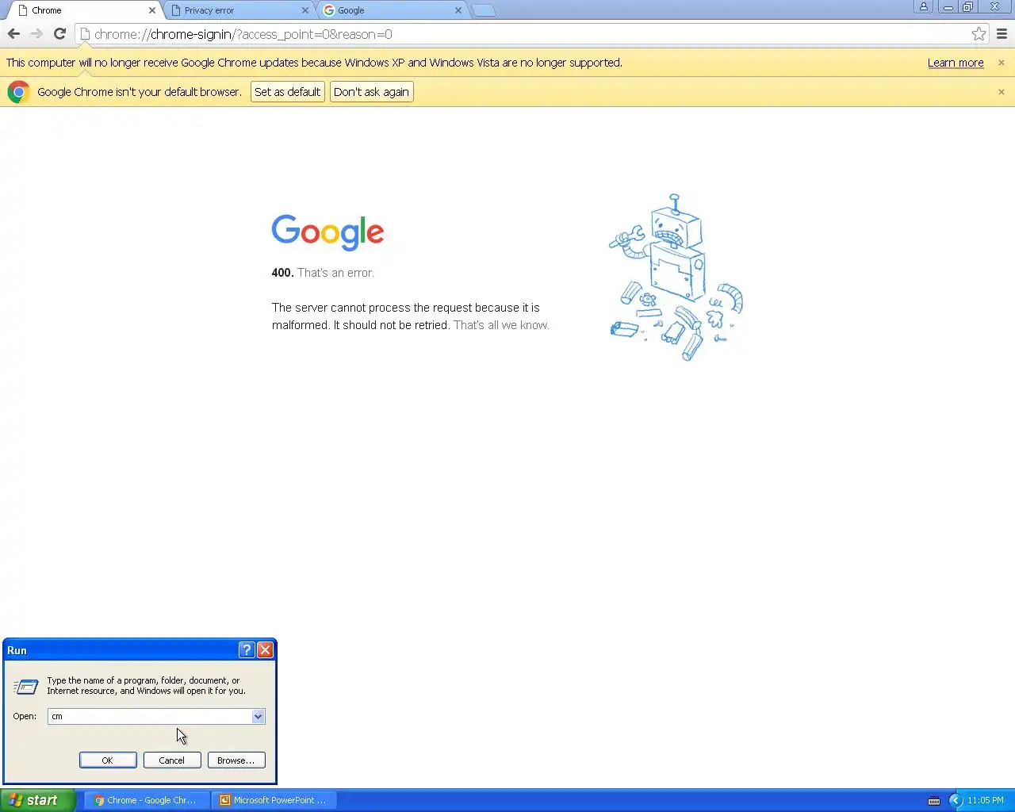This screenshot has height=812, width=1015.
Task: Open a new tab with the new-tab button
Action: pos(484,10)
